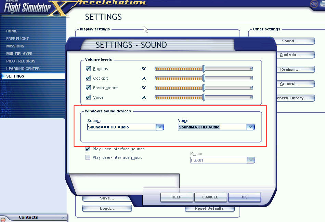Uncheck the Cockpit volume checkbox
Screen dimensions: 325x222
[x=88, y=78]
